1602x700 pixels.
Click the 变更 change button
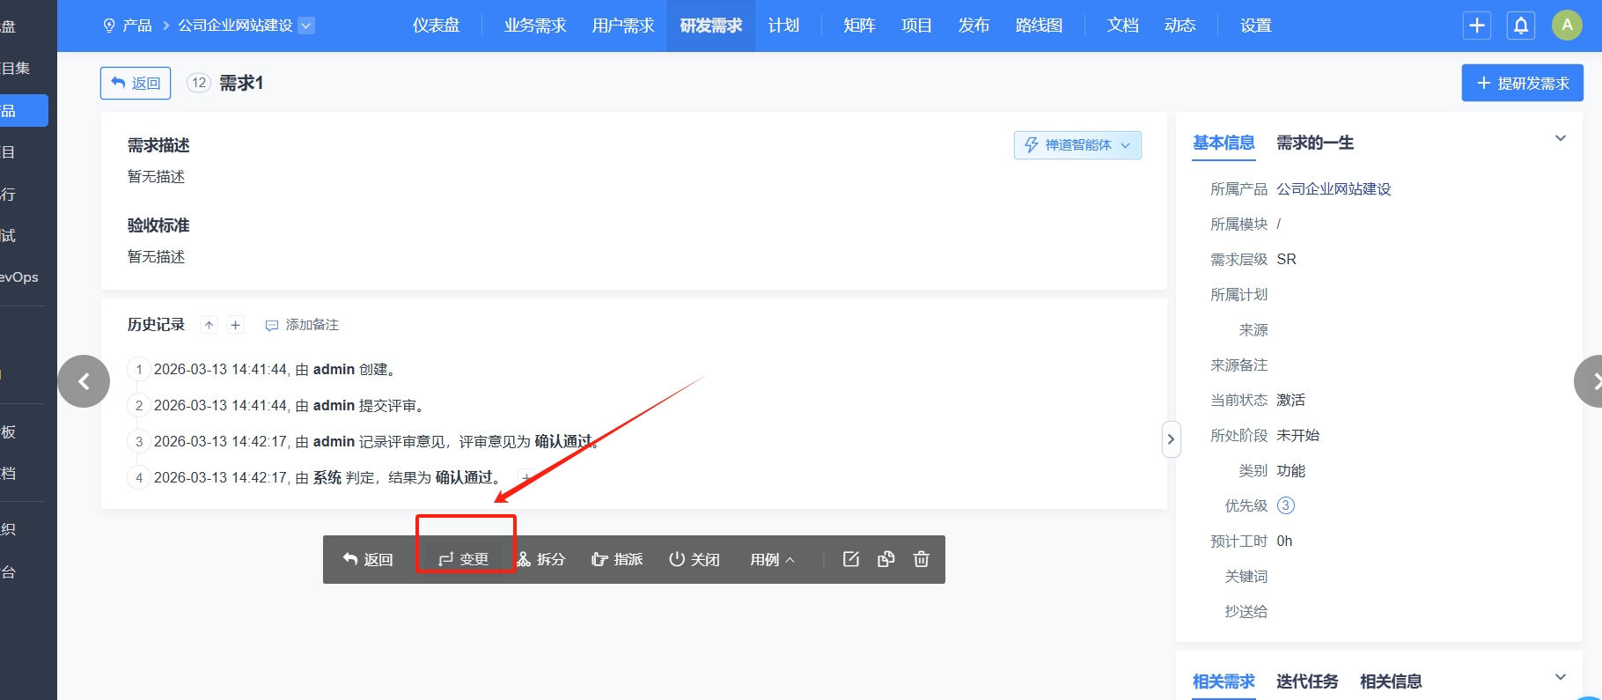tap(464, 560)
